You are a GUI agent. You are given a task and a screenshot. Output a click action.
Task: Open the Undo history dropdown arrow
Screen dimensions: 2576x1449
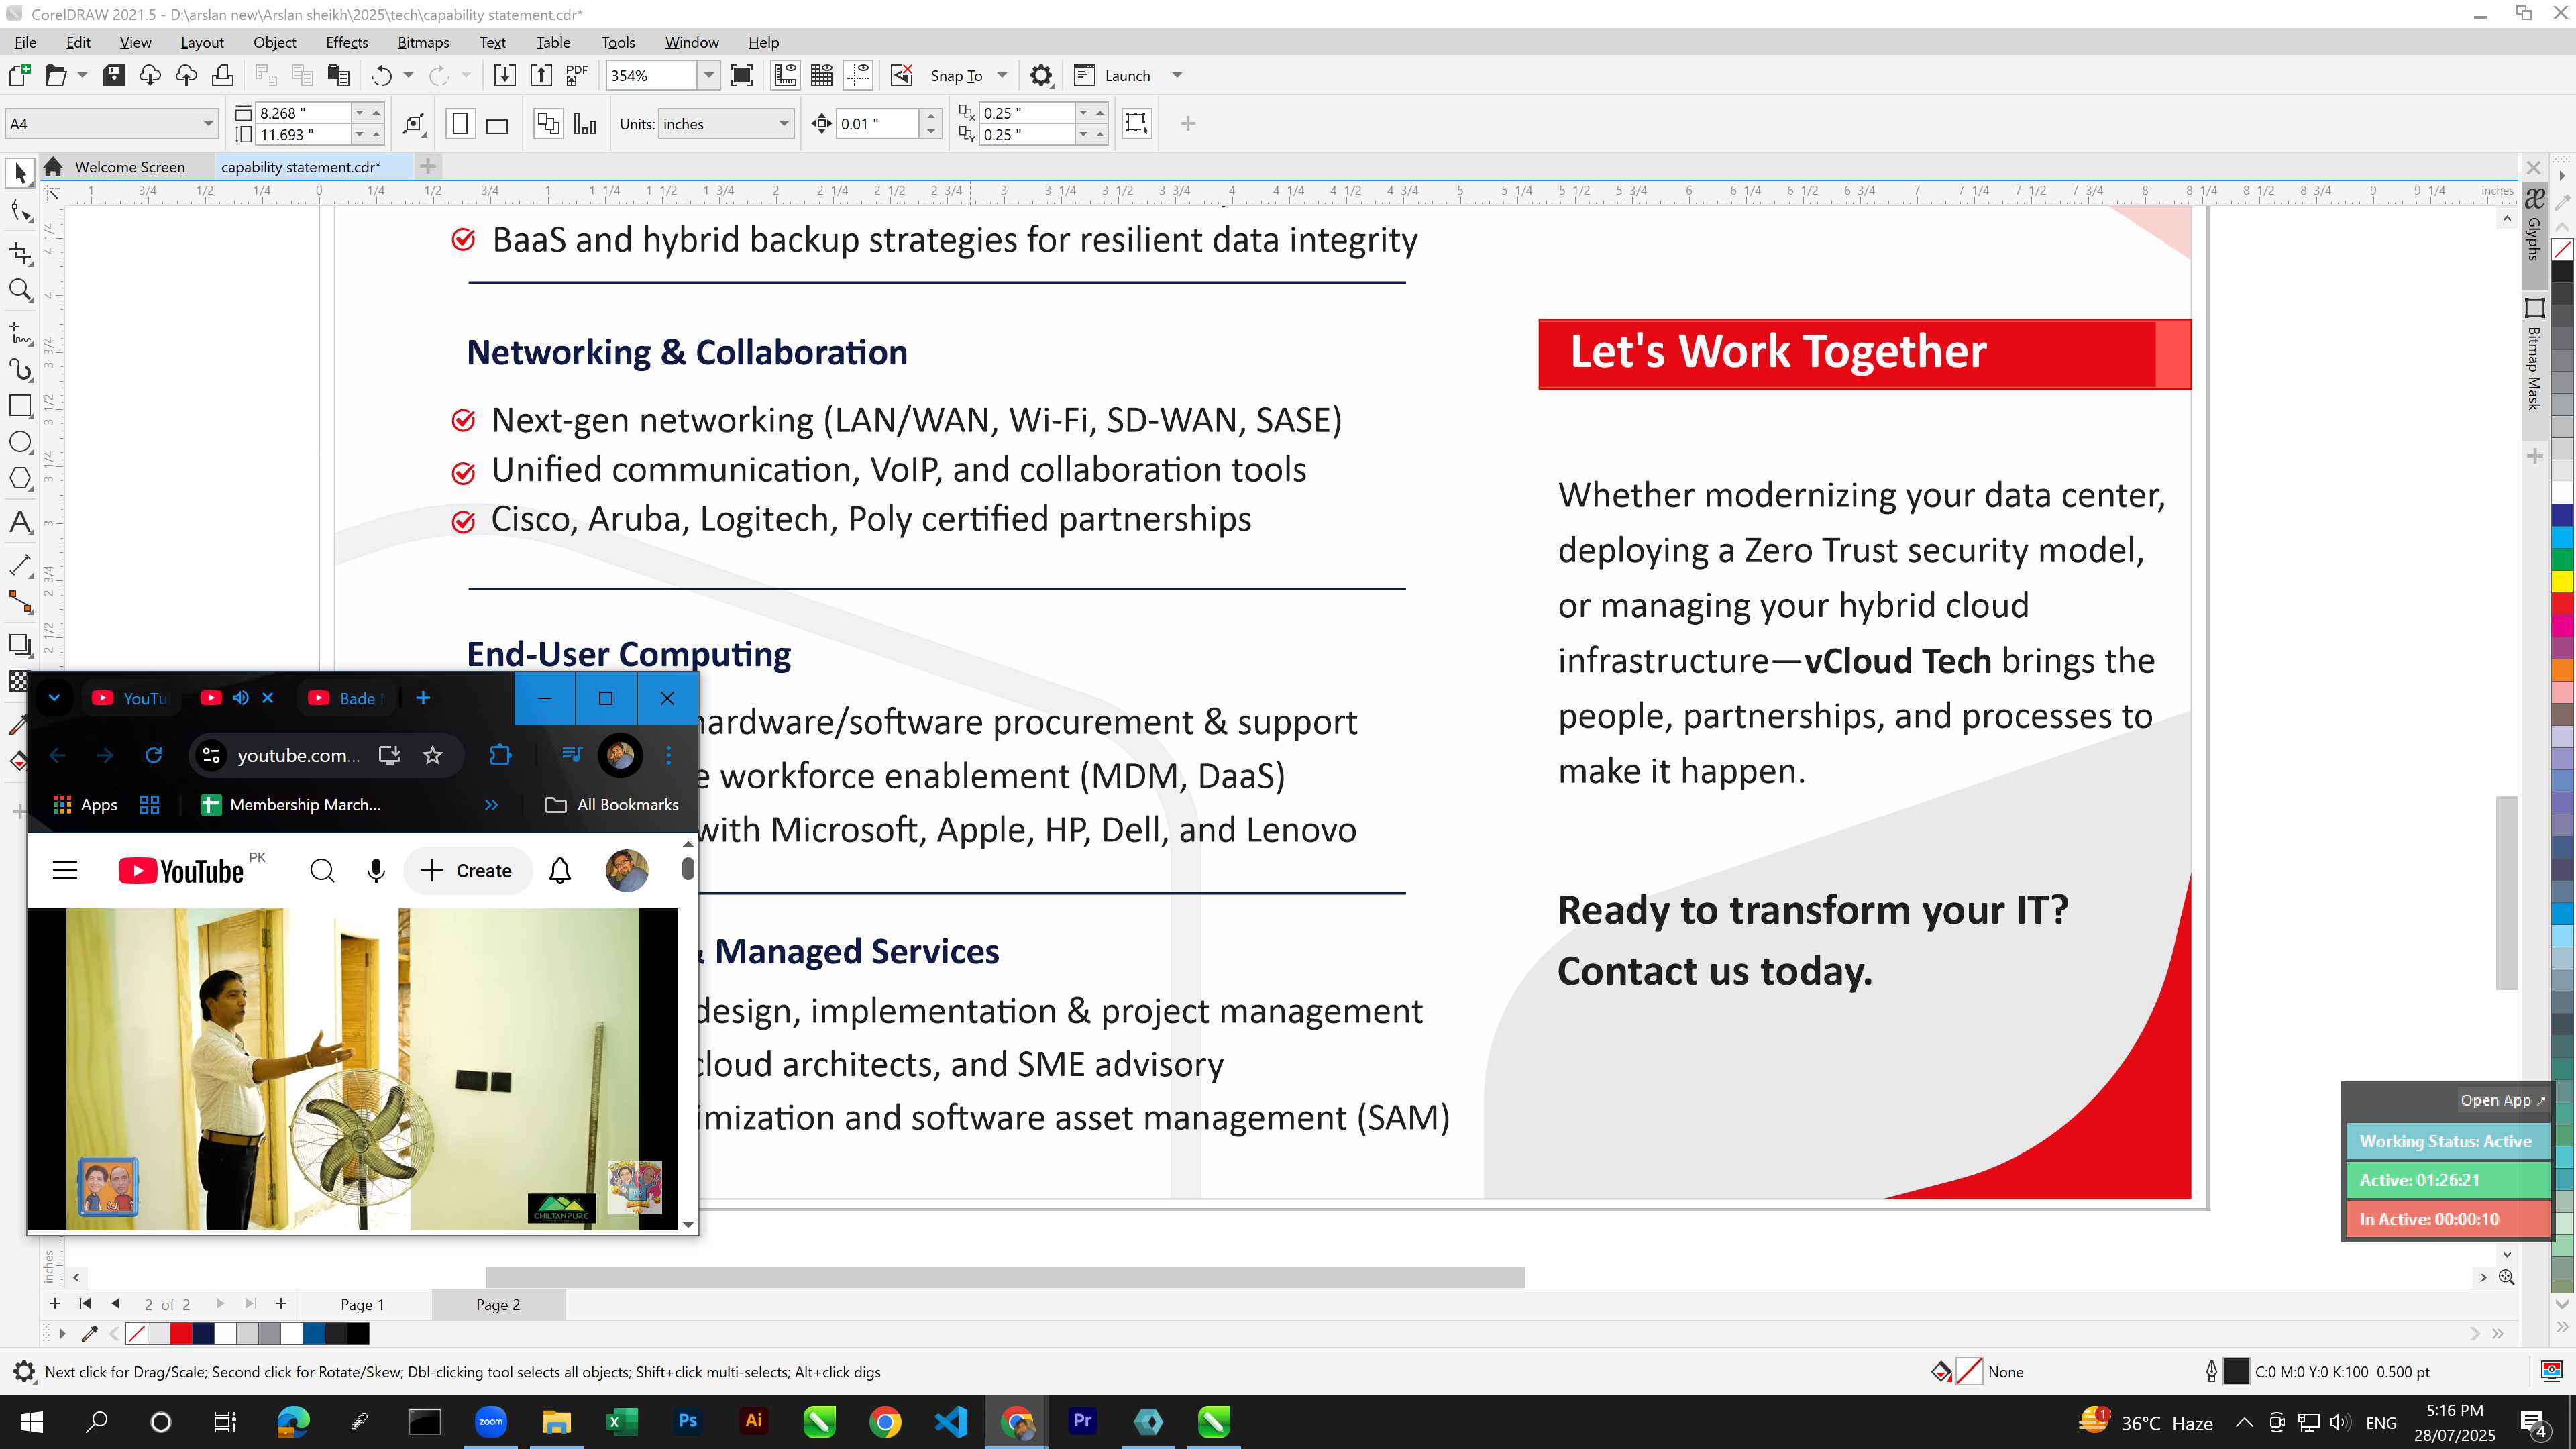(408, 75)
